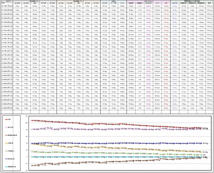
Task: Select the red-marker legend entry
Action: pos(8,119)
